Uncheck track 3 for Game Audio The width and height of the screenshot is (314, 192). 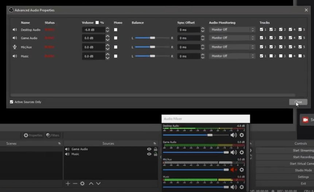tap(281, 38)
